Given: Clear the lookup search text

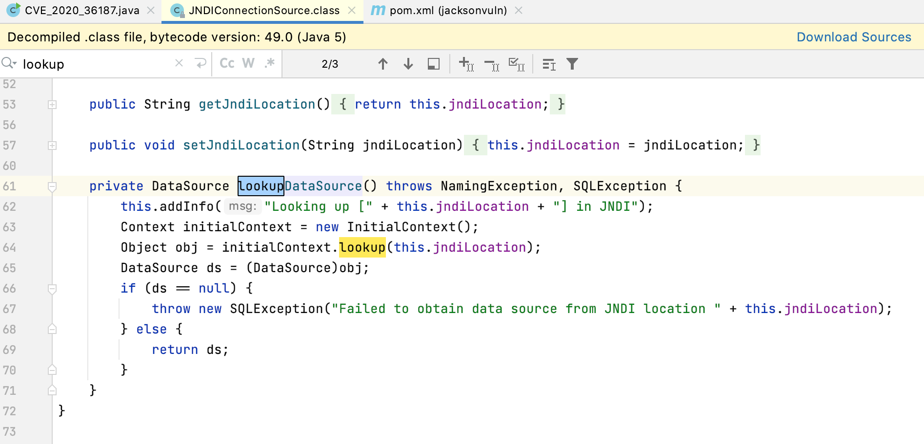Looking at the screenshot, I should [x=179, y=63].
